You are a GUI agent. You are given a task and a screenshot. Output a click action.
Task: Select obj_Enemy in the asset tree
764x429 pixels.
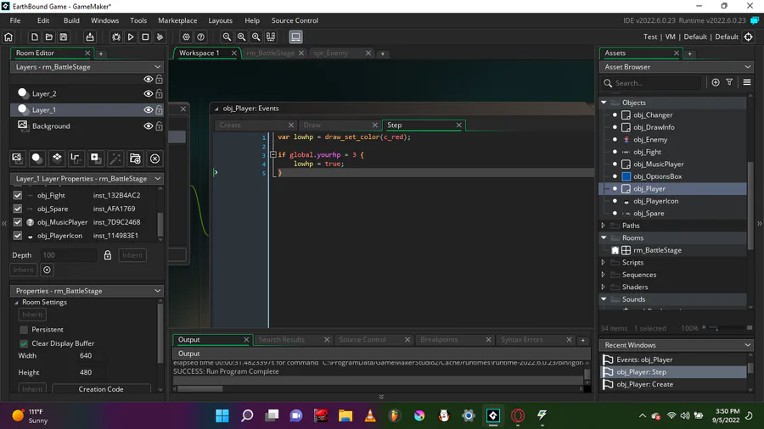point(650,140)
